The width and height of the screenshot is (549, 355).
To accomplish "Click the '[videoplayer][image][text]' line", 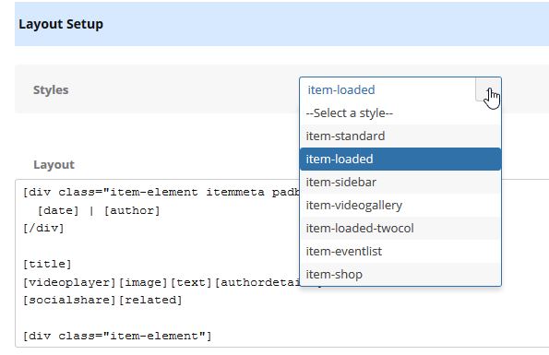I will tap(117, 282).
